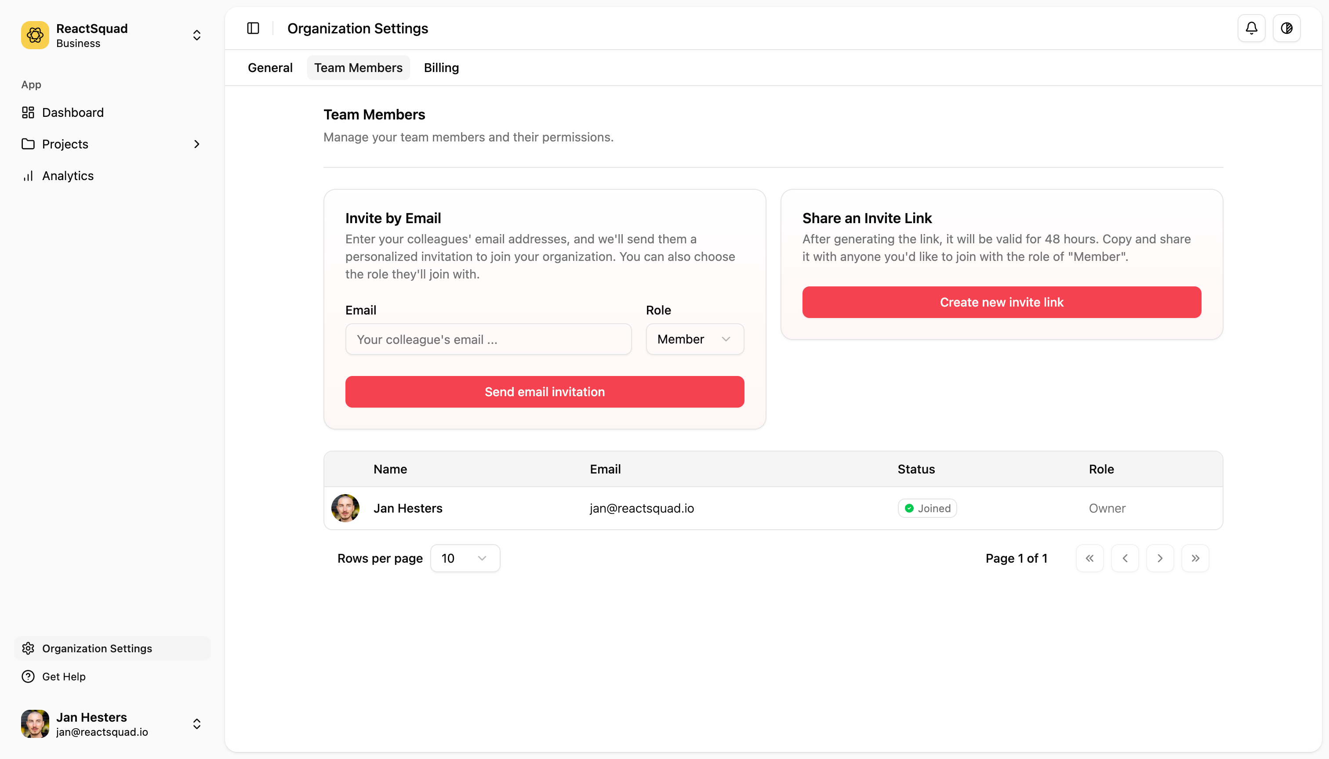Click the Joined status badge
Viewport: 1329px width, 759px height.
pyautogui.click(x=927, y=508)
